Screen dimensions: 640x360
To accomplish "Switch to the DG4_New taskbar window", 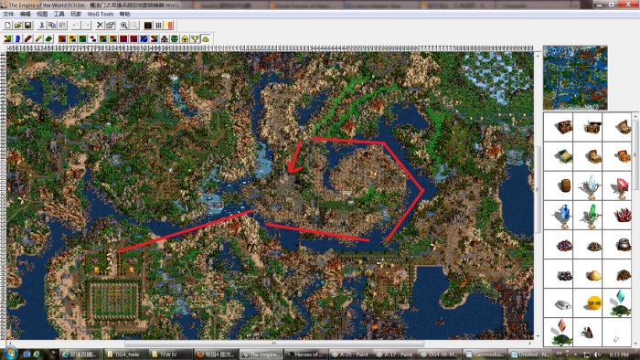I will click(124, 355).
